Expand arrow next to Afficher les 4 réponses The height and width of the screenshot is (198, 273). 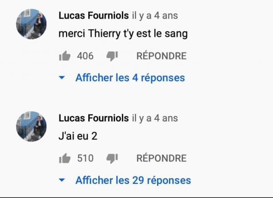(62, 78)
